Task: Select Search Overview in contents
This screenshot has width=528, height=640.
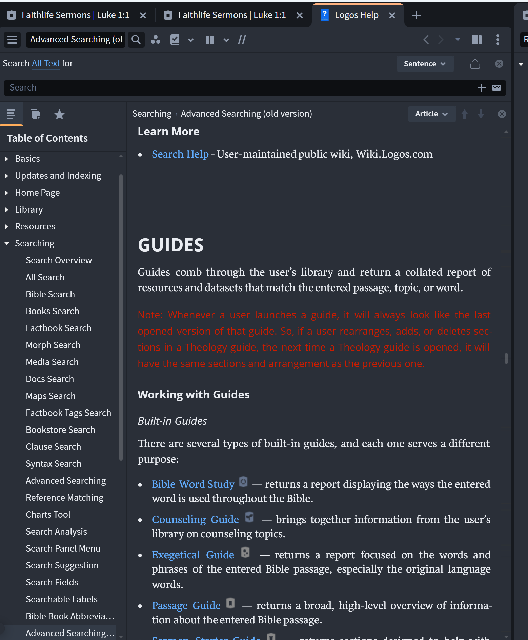Action: point(59,260)
